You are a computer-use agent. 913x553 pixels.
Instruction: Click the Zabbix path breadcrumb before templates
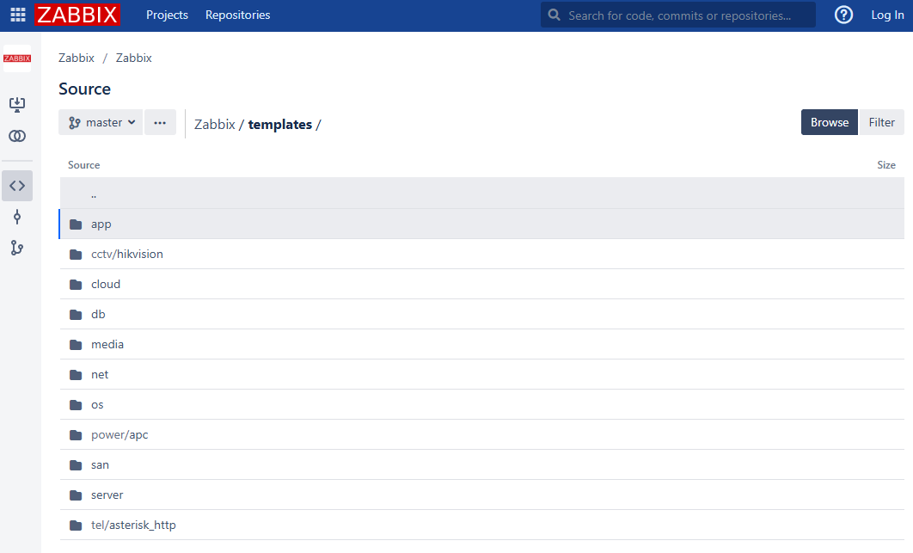pos(214,125)
